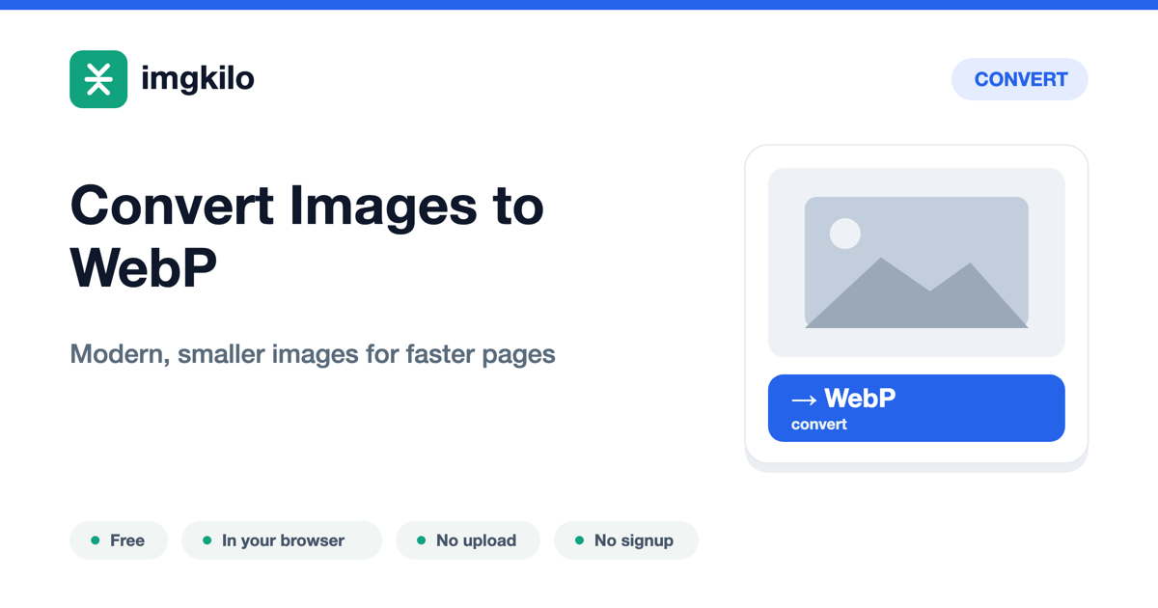Click the Free badge
This screenshot has height=608, width=1158.
119,540
